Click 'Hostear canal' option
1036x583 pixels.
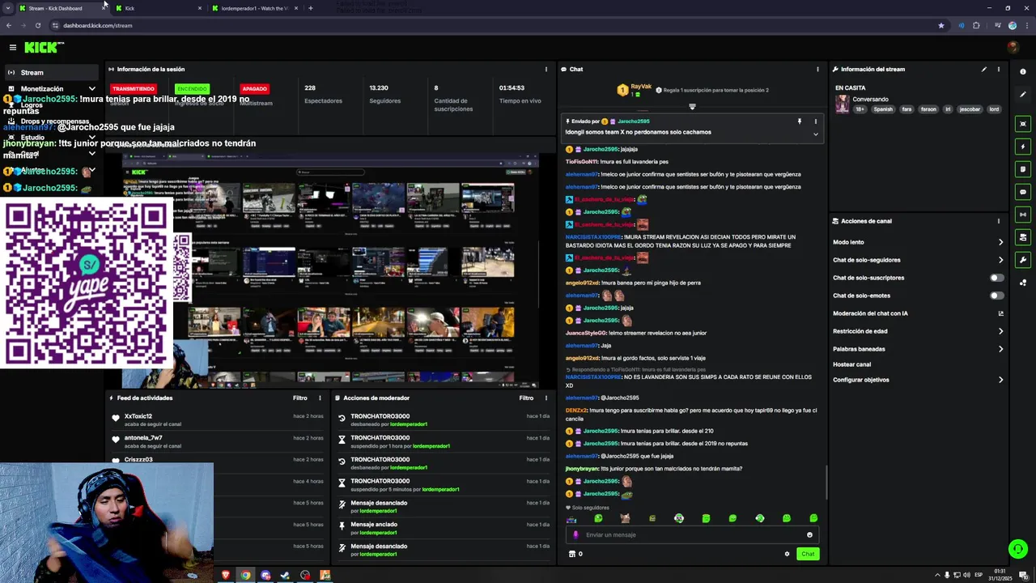pyautogui.click(x=851, y=364)
